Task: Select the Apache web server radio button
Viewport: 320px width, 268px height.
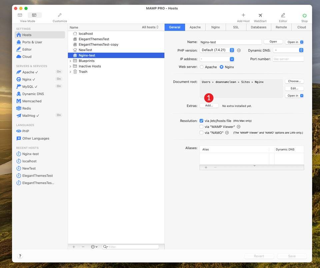Action: pyautogui.click(x=202, y=67)
